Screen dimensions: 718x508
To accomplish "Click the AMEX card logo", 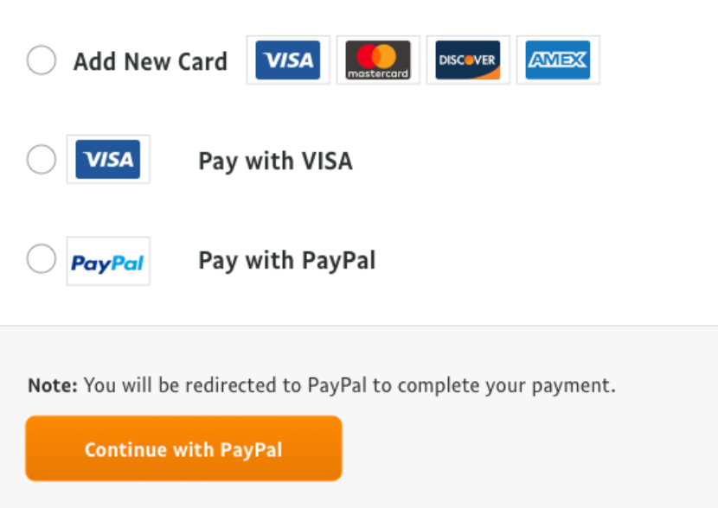I will pyautogui.click(x=558, y=60).
